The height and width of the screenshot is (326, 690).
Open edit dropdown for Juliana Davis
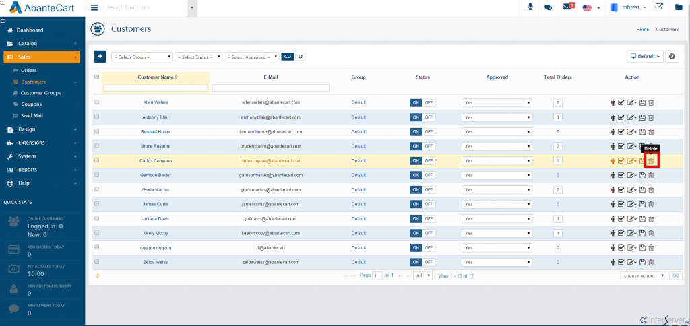click(632, 219)
